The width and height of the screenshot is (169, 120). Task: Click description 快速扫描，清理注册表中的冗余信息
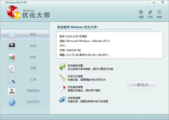pos(88,101)
